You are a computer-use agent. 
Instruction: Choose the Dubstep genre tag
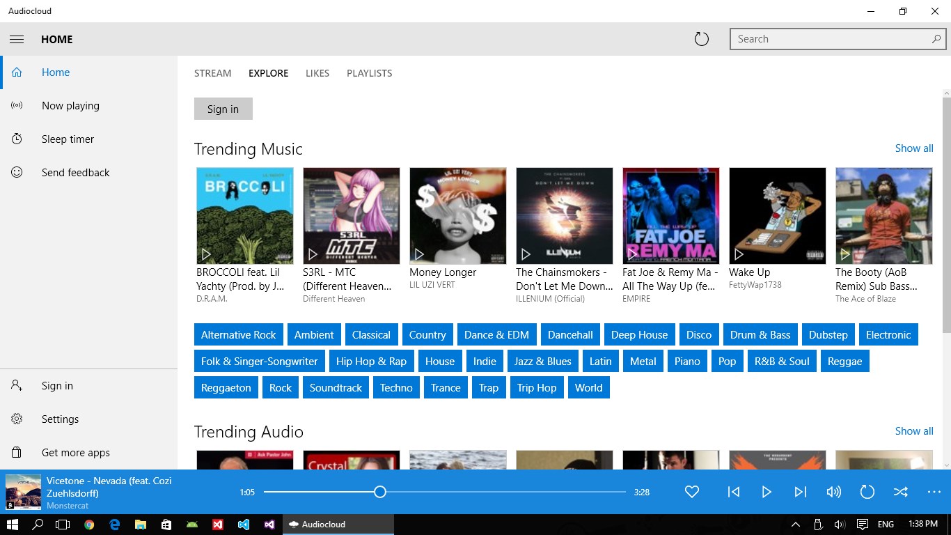pyautogui.click(x=828, y=335)
